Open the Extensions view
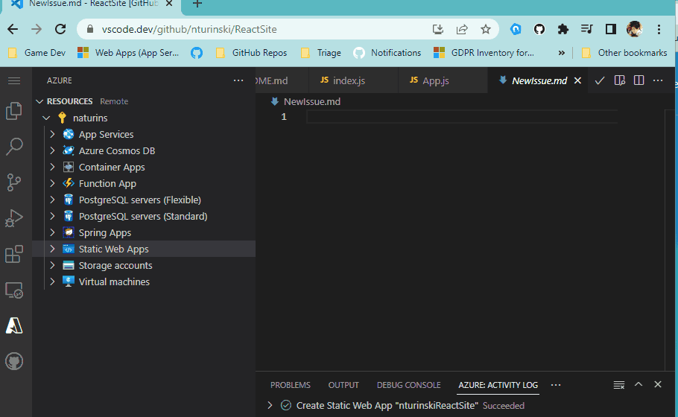Screen dimensions: 678x417 coord(14,254)
